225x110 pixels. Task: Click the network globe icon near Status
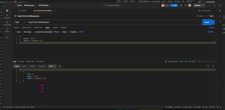(x=166, y=61)
